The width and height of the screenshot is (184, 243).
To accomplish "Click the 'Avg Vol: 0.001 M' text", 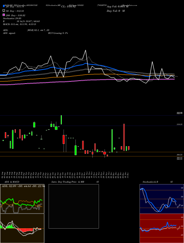I will click(x=117, y=7).
